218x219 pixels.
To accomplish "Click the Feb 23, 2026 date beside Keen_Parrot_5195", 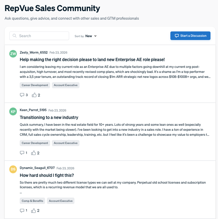I will [x=57, y=110].
